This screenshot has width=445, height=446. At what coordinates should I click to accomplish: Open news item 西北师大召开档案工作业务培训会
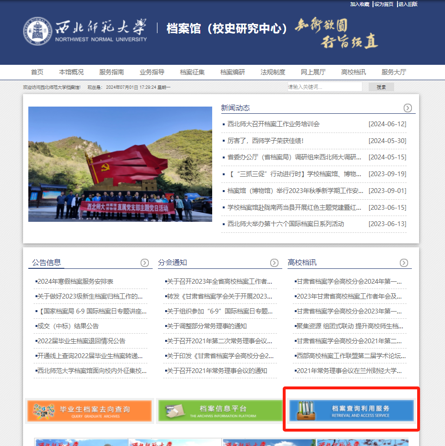274,123
